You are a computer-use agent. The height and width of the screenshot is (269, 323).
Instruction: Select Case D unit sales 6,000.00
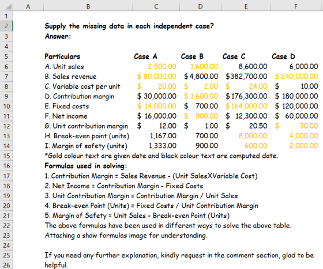[x=303, y=66]
